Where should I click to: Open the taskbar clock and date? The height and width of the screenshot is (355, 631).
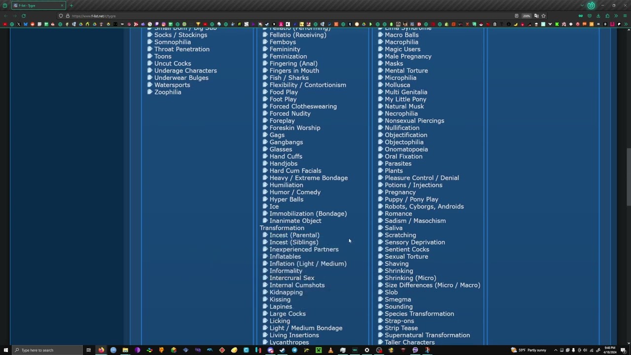tap(609, 350)
